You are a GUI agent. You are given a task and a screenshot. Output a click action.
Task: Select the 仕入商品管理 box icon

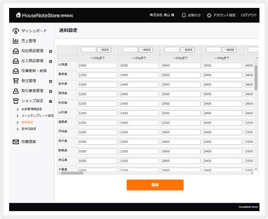pos(16,61)
